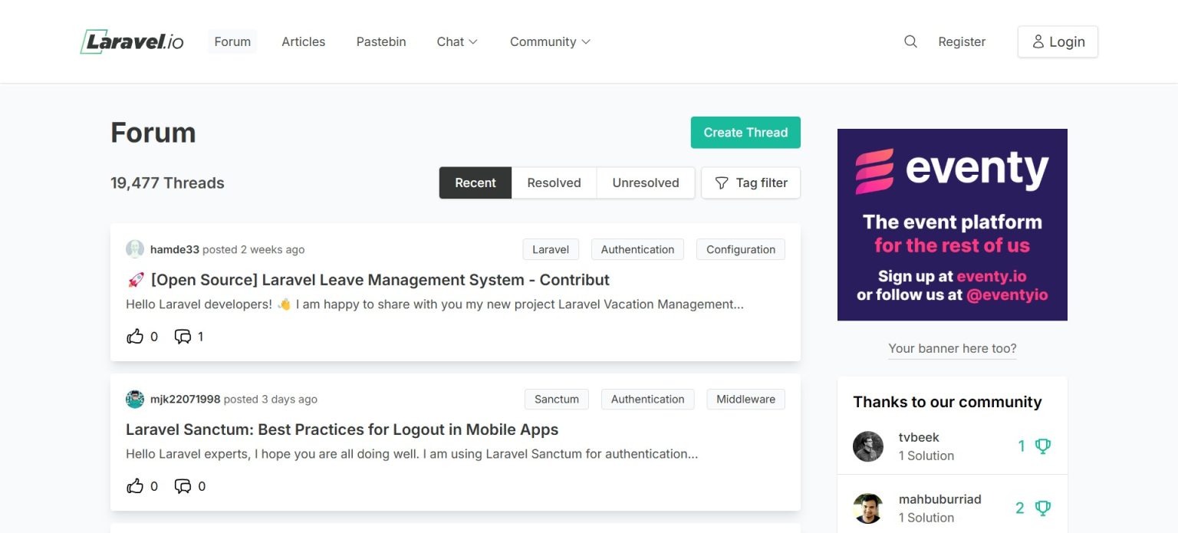
Task: Click the Laravel.io logo
Action: point(132,41)
